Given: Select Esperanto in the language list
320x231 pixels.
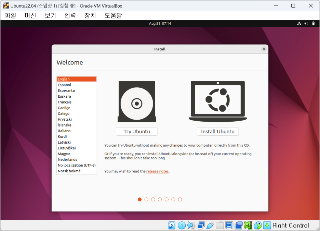Looking at the screenshot, I should click(77, 90).
